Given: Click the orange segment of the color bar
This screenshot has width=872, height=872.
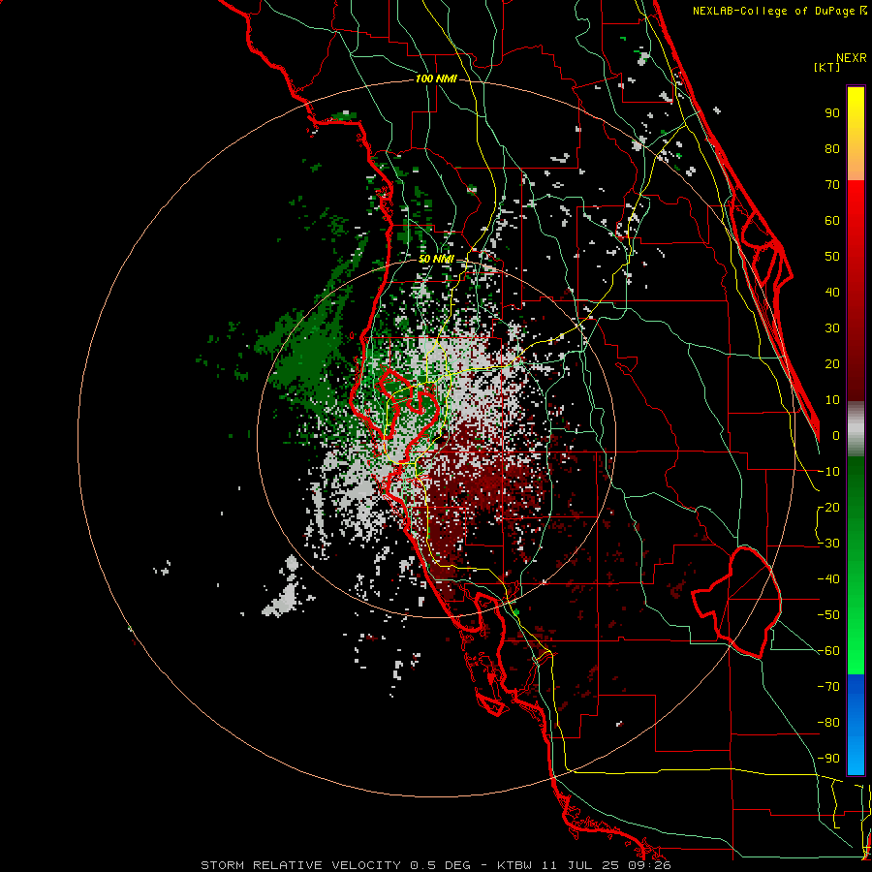Looking at the screenshot, I should [x=856, y=161].
